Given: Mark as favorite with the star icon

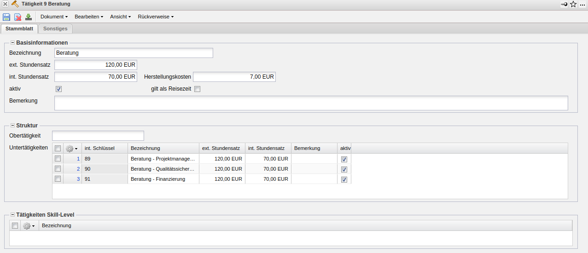Looking at the screenshot, I should click(573, 4).
